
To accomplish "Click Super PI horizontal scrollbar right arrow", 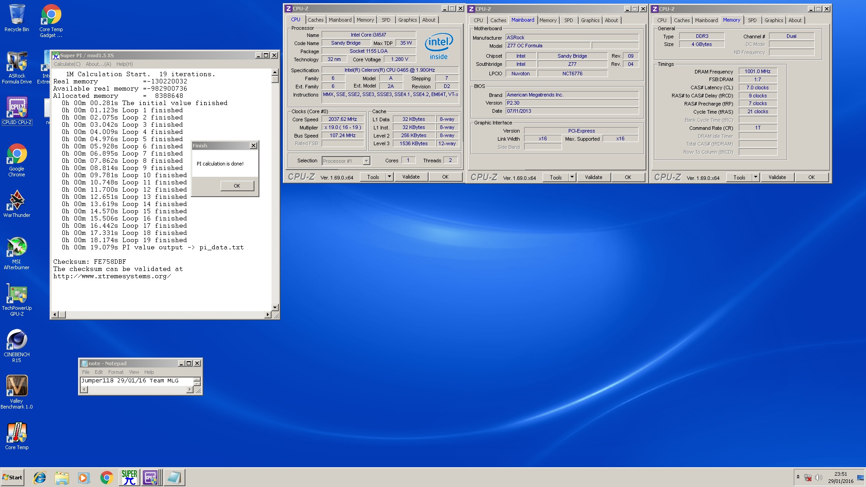I will [268, 314].
